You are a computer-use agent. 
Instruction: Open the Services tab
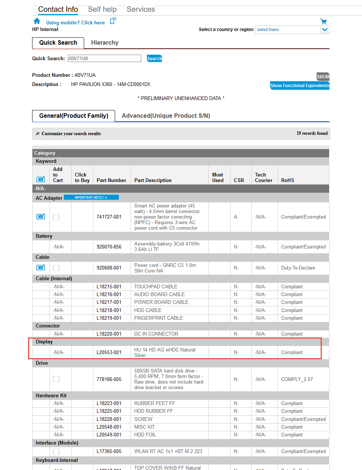(141, 9)
